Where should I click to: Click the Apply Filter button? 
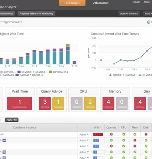[12, 120]
